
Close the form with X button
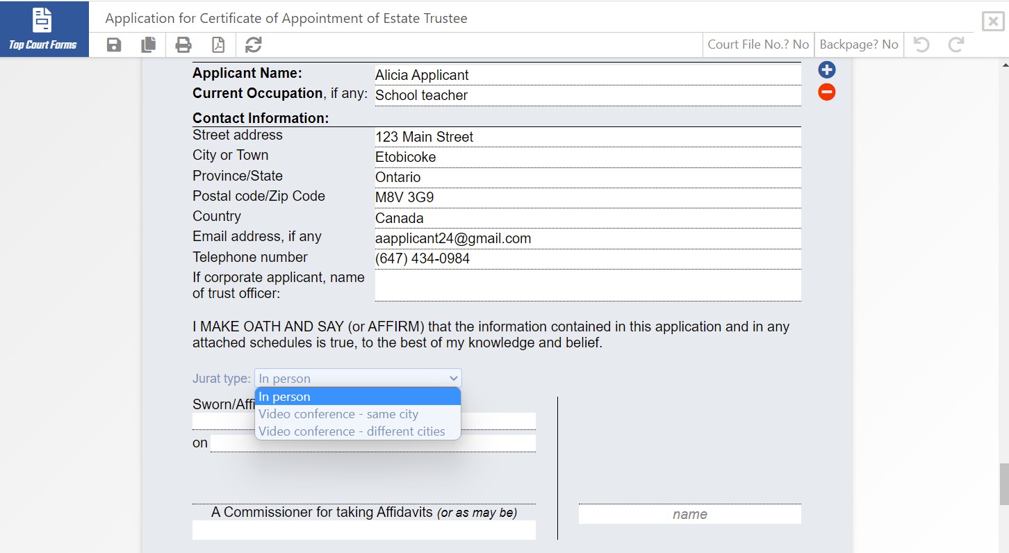tap(992, 22)
